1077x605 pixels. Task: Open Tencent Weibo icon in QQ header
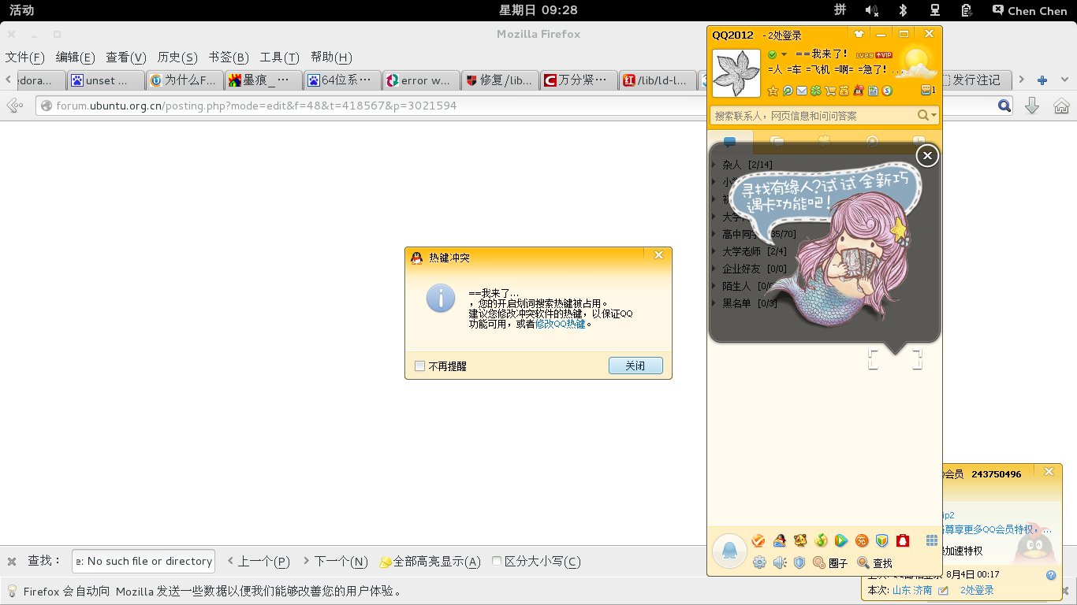click(788, 91)
